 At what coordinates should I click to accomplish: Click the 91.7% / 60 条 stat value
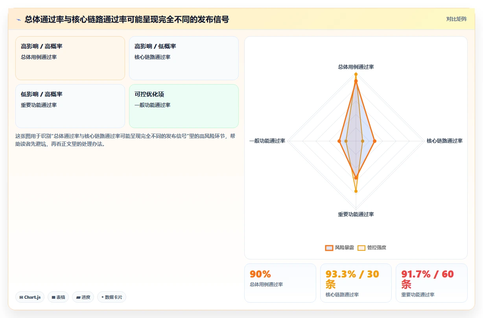(x=428, y=279)
